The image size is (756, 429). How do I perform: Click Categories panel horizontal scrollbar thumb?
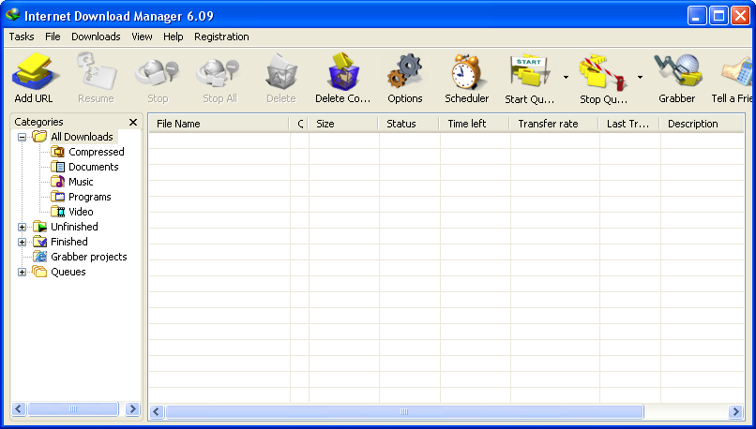tap(73, 409)
